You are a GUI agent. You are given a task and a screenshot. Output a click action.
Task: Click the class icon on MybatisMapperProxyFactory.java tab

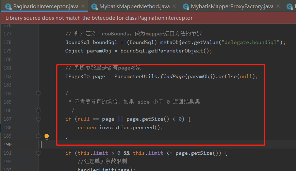[x=186, y=7]
